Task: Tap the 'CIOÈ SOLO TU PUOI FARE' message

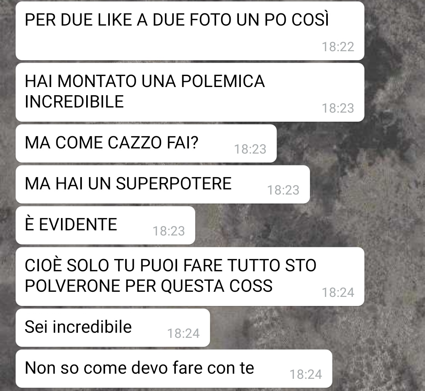Action: click(x=190, y=276)
